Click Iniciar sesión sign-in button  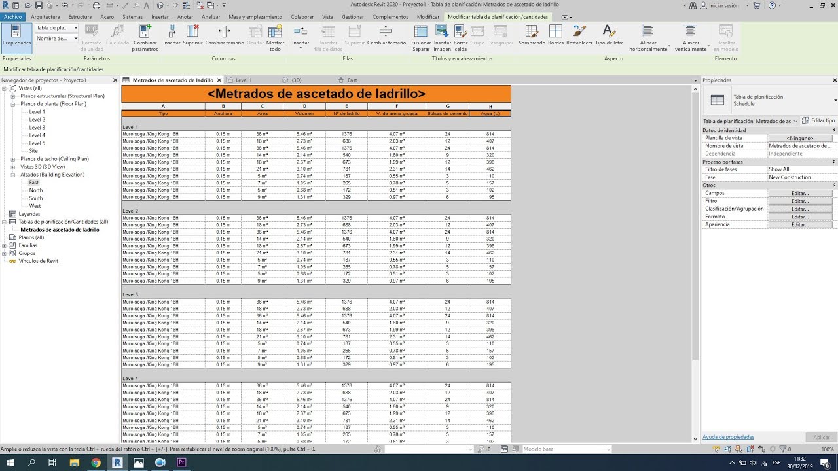pos(720,5)
